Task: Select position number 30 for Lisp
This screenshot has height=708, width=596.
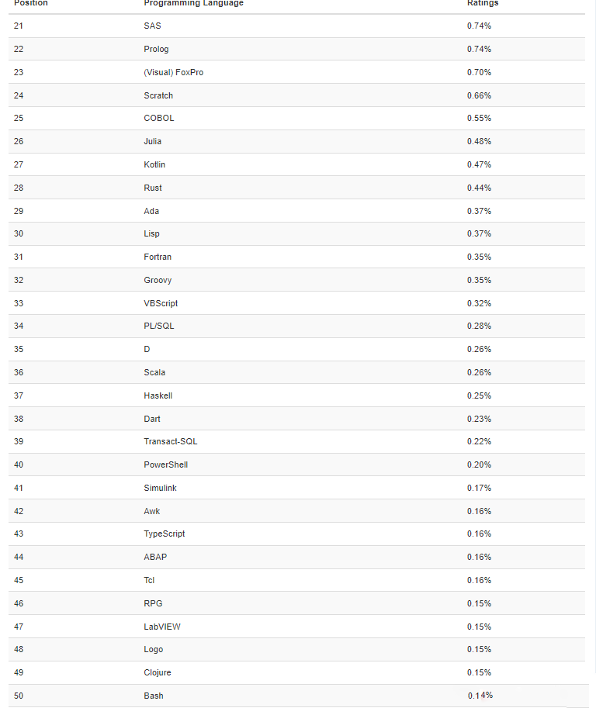Action: [19, 233]
